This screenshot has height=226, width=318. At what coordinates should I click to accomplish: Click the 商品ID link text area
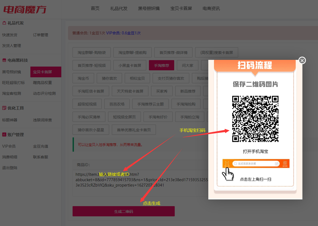tap(140, 183)
